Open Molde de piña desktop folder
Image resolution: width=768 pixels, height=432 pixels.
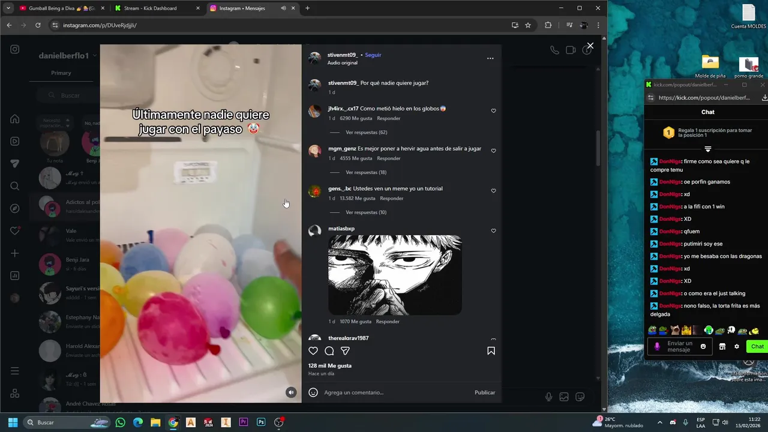710,67
